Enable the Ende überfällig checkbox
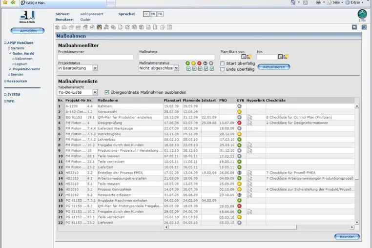 coord(222,69)
